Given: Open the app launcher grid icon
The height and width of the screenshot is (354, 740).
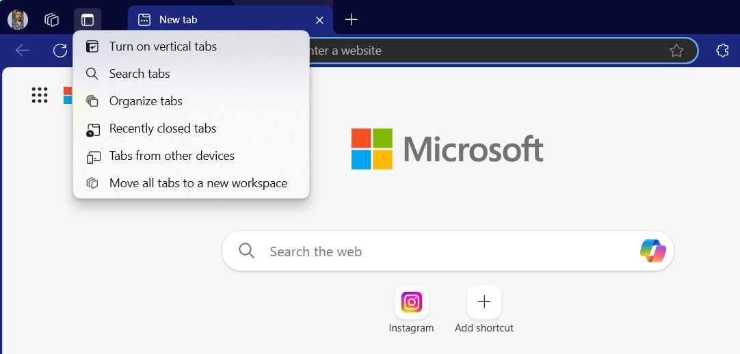Looking at the screenshot, I should [40, 95].
